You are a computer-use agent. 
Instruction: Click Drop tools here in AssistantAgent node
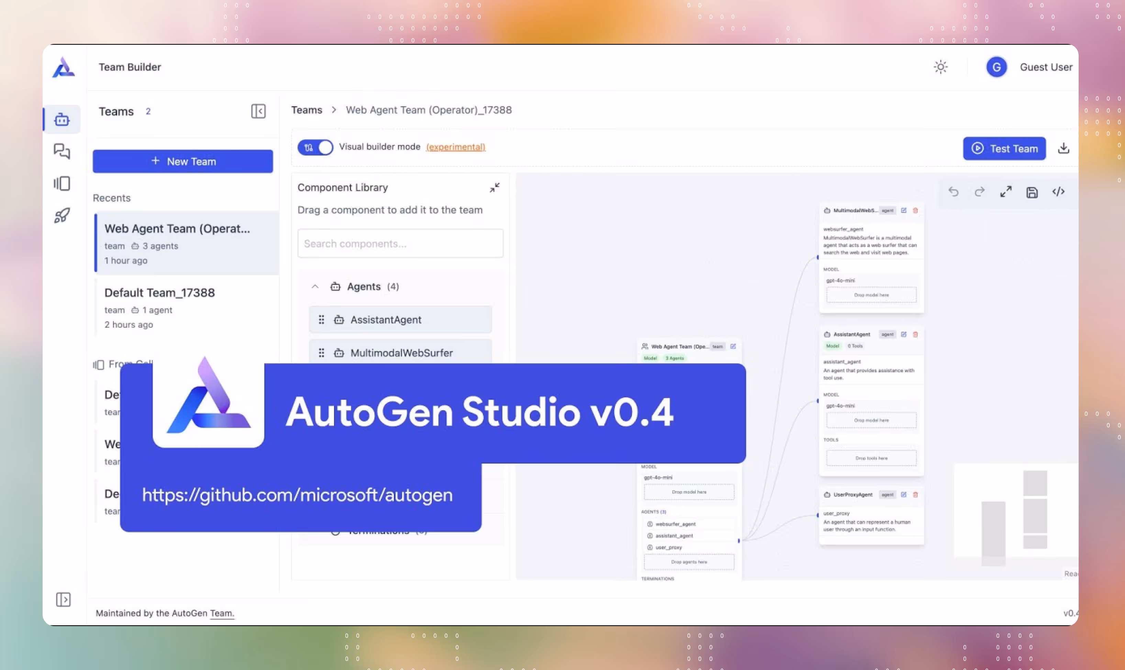871,458
